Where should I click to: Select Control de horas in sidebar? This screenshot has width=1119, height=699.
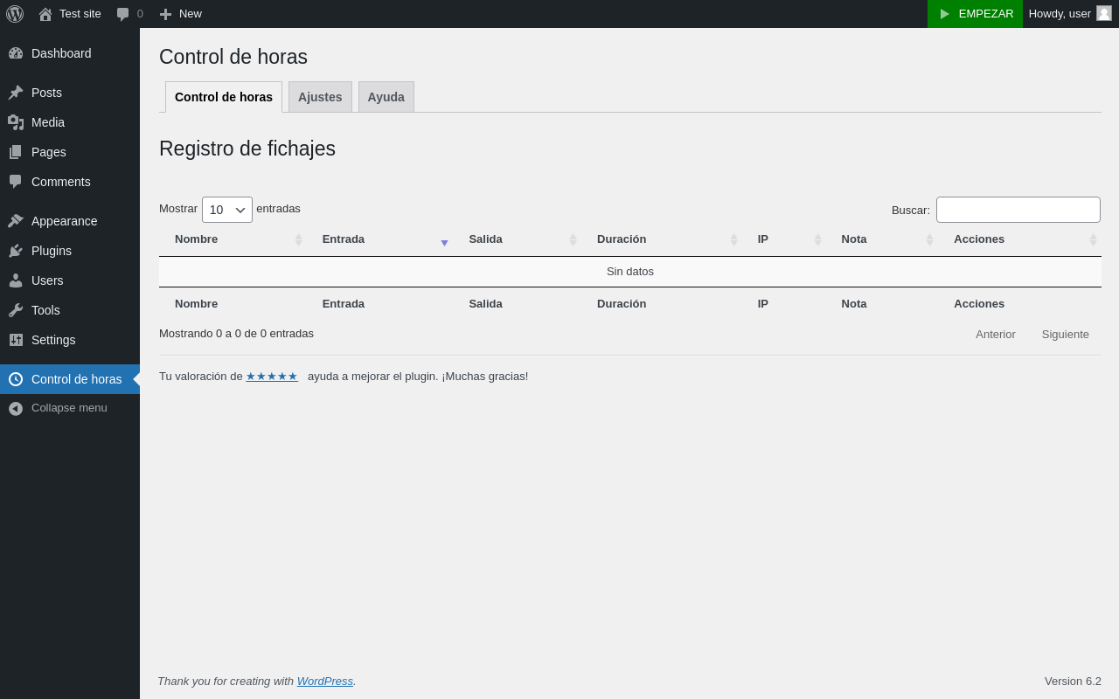tap(70, 379)
